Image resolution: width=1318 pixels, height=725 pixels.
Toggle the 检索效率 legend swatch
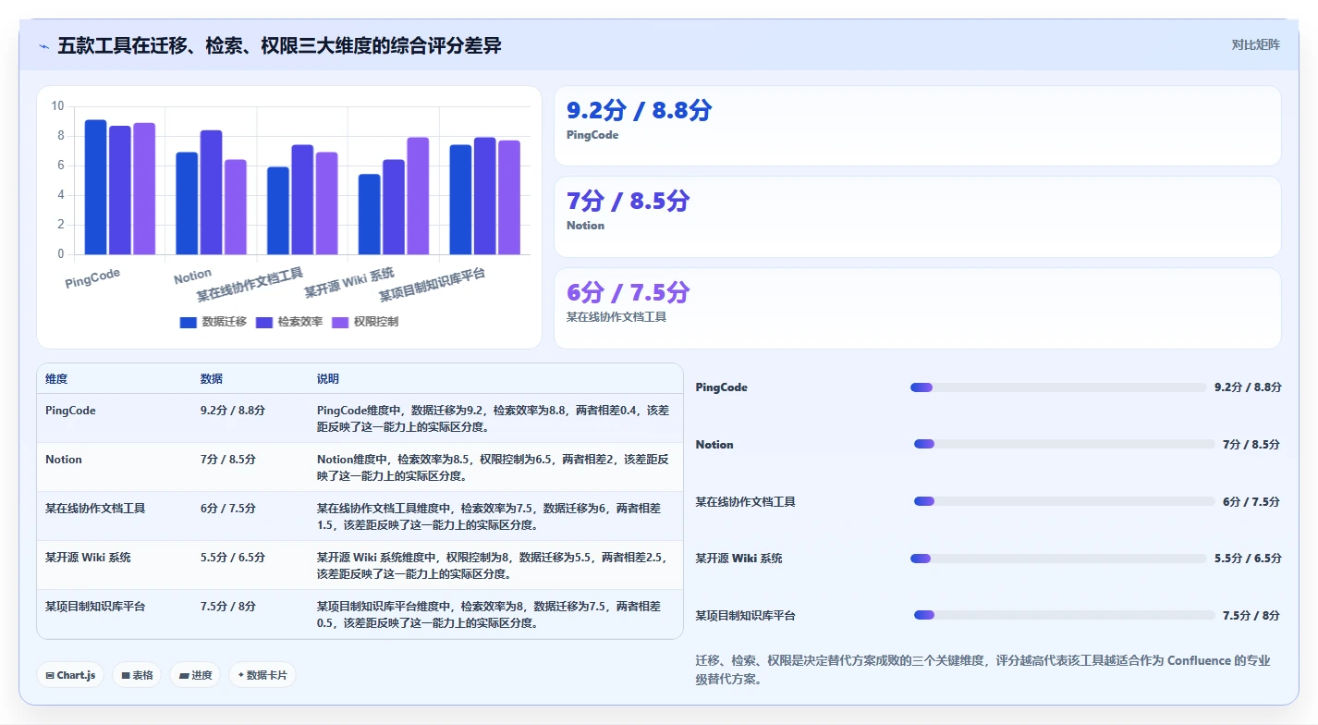coord(264,322)
